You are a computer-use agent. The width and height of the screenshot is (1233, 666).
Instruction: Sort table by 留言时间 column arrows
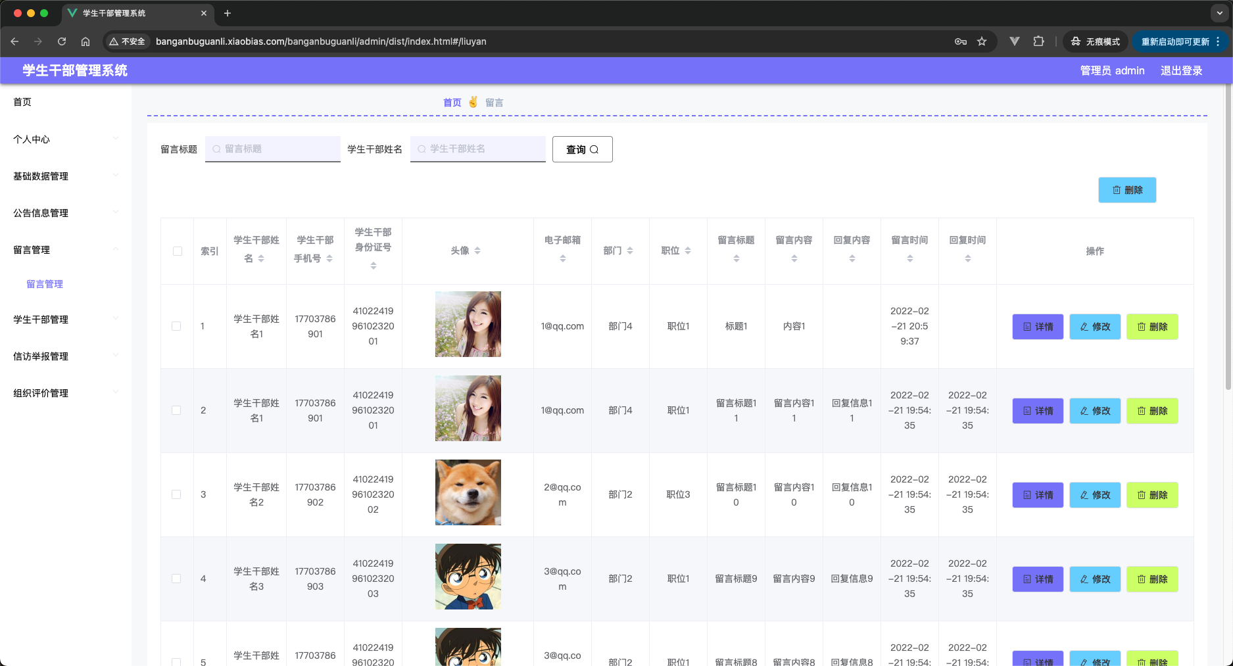[910, 258]
